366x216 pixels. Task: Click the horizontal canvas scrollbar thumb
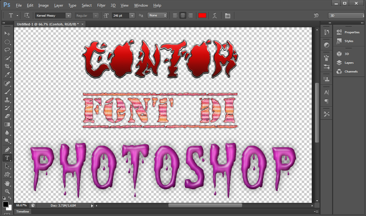tap(205, 205)
